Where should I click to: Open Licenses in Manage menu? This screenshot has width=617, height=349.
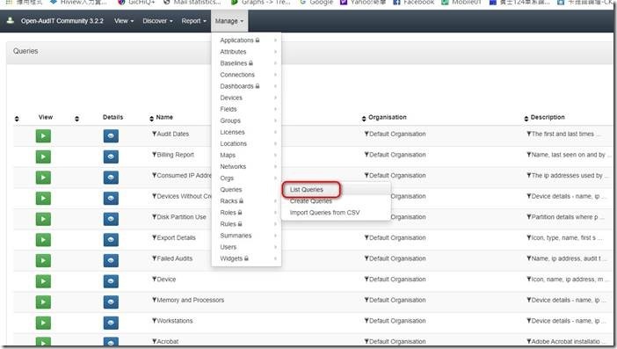tap(246, 132)
